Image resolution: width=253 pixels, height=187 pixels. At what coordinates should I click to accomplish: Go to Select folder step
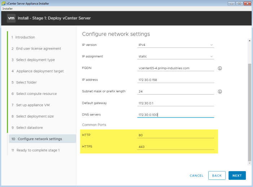point(24,82)
